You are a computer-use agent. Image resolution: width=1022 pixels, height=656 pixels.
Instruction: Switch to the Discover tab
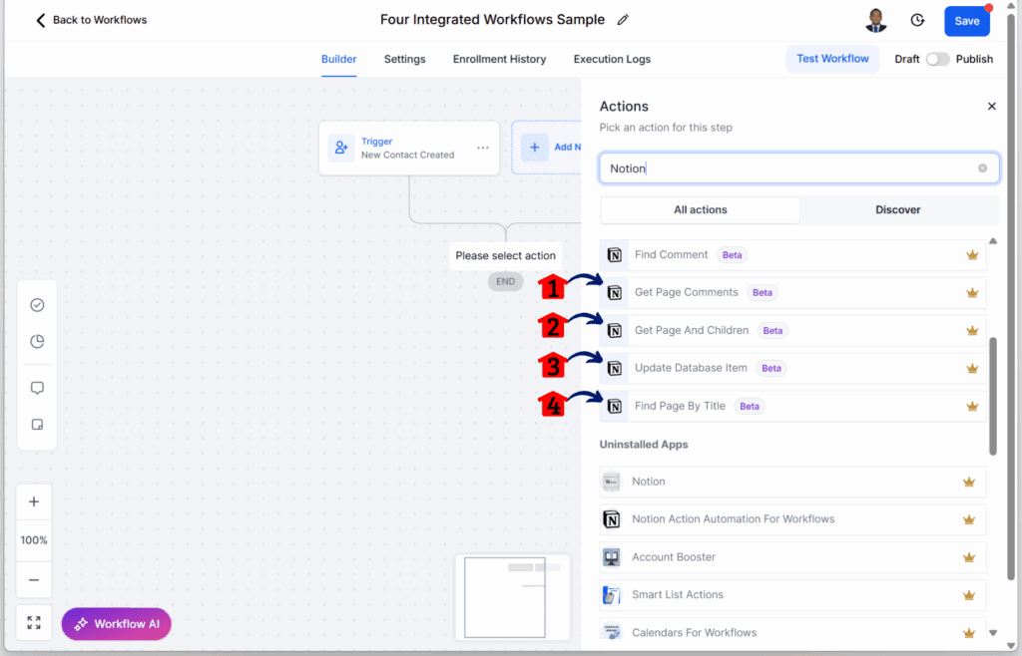click(x=897, y=209)
